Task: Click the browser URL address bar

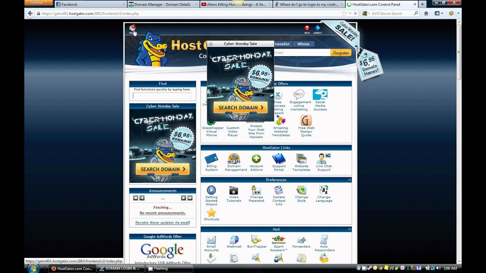Action: click(x=190, y=13)
